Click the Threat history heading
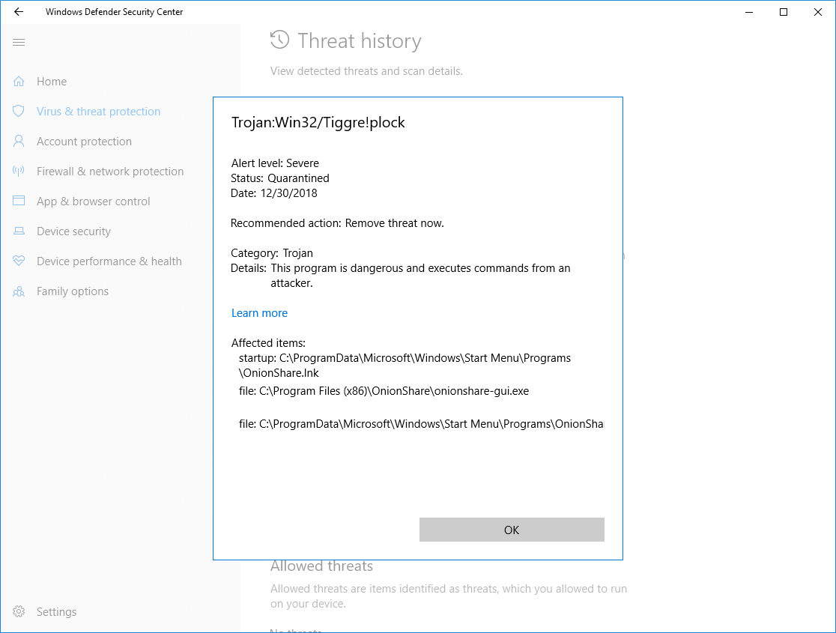Image resolution: width=836 pixels, height=633 pixels. tap(360, 41)
